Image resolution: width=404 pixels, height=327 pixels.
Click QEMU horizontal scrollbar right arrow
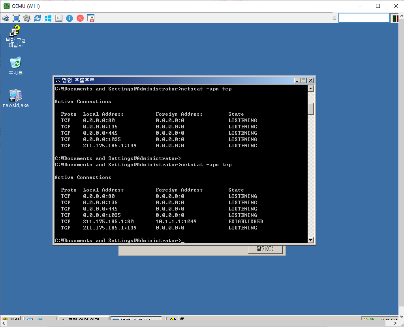pos(395,323)
